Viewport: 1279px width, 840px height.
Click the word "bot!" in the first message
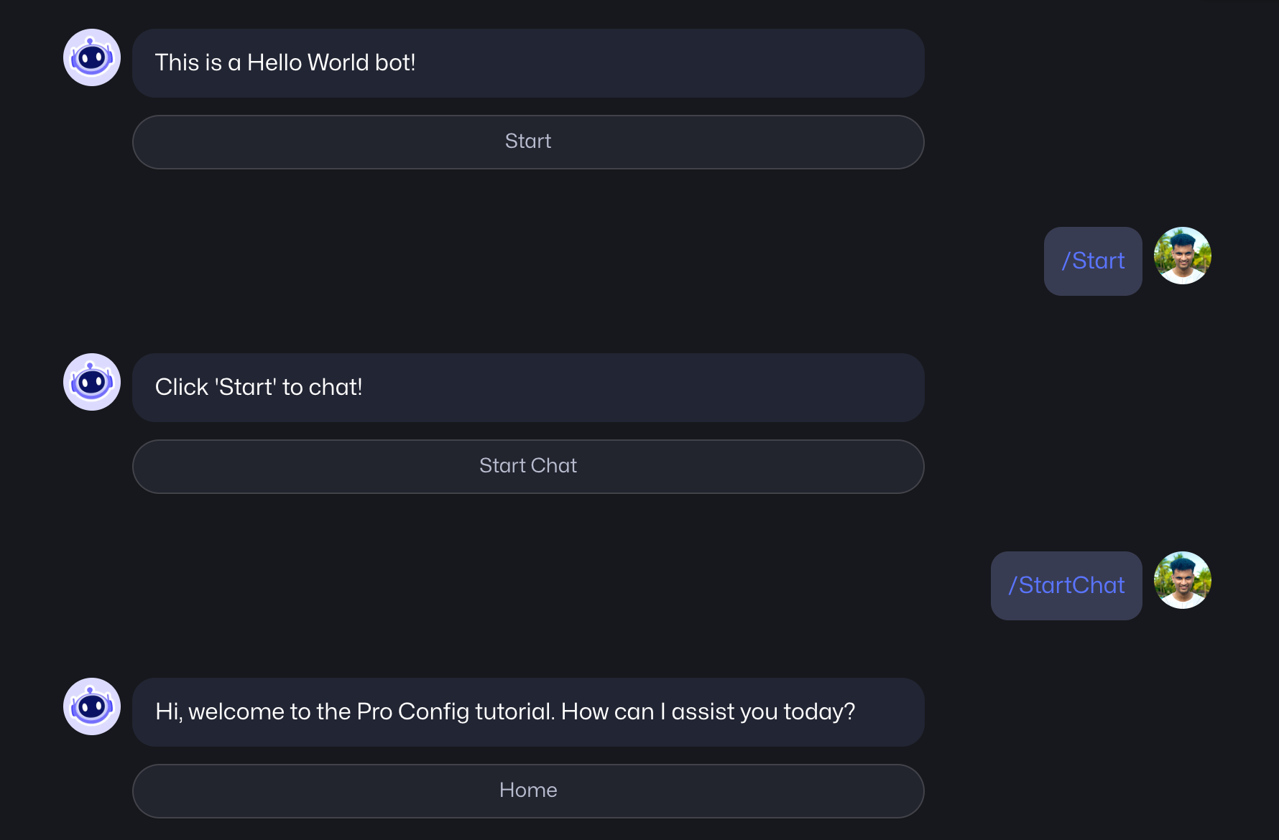(x=394, y=63)
